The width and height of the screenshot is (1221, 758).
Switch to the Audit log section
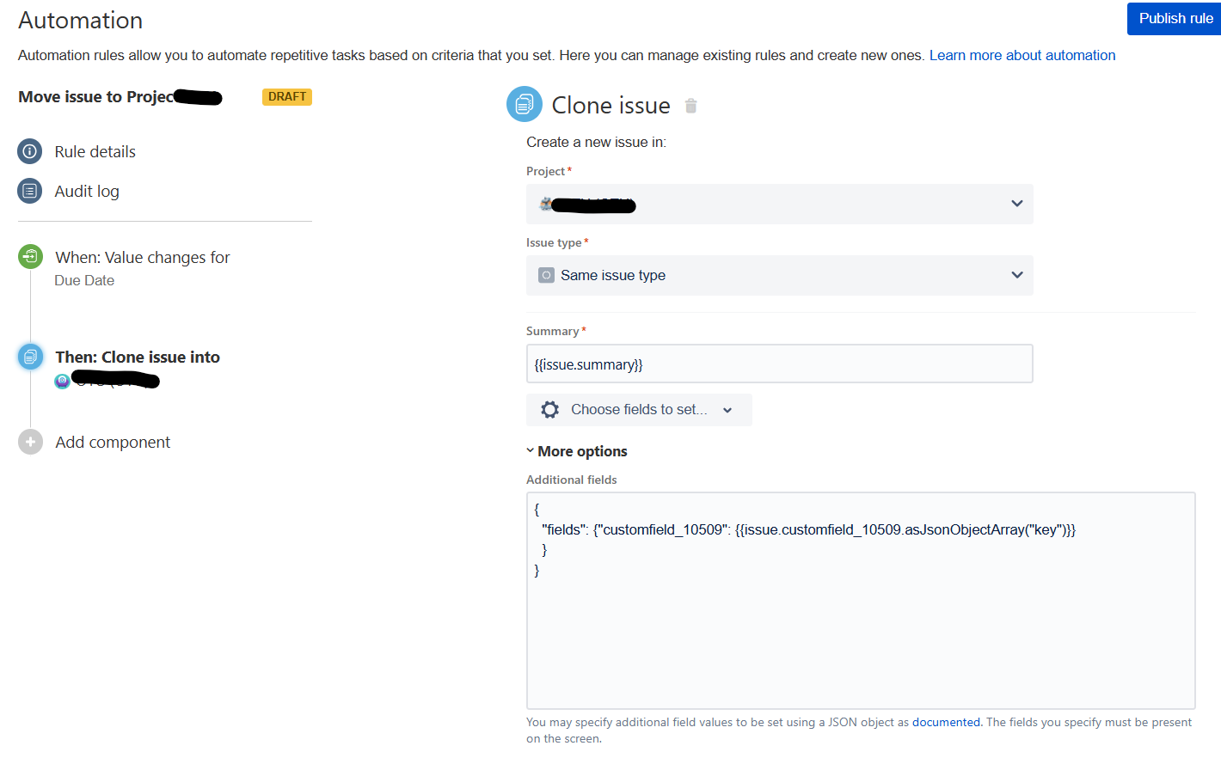(86, 191)
